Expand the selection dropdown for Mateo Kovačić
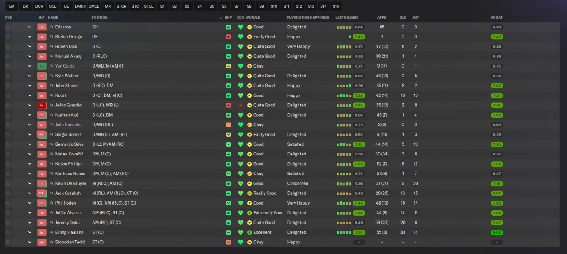Screen dimensions: 567x254 coord(30,154)
